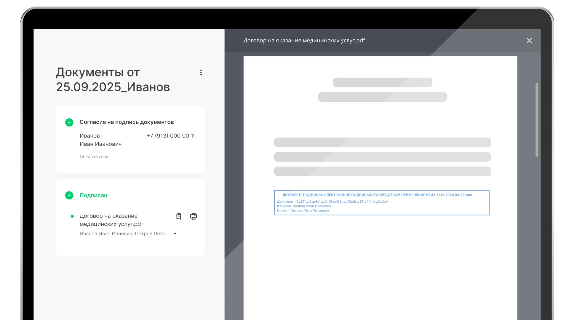Click the PDF file name in preview header

[304, 41]
